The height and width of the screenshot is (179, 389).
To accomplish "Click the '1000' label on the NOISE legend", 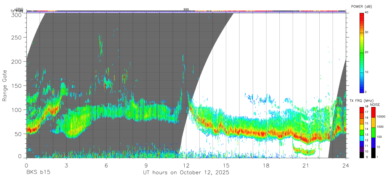I will 380,127.
